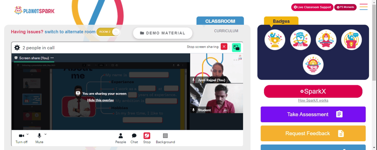
Task: Open the hamburger menu at top right
Action: tap(363, 7)
